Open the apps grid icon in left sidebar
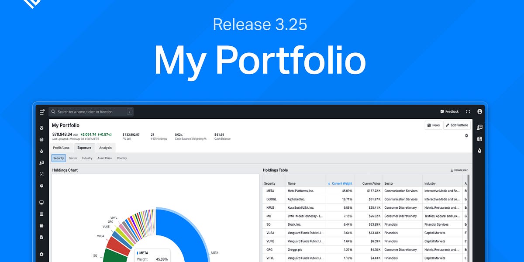Screen dimensions: 524x262 [x=41, y=214]
